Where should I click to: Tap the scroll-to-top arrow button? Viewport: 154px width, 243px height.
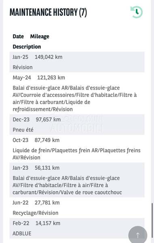coord(137,235)
